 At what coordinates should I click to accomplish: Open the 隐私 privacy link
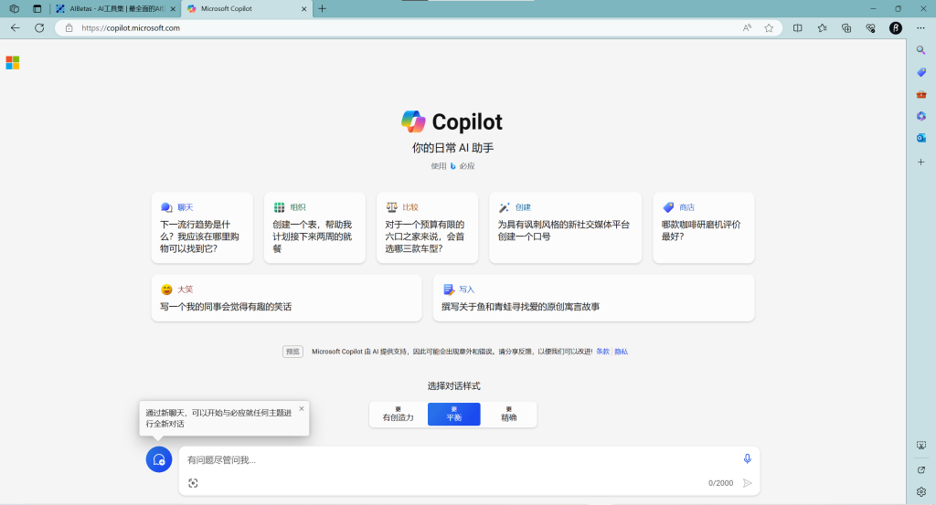click(x=621, y=352)
